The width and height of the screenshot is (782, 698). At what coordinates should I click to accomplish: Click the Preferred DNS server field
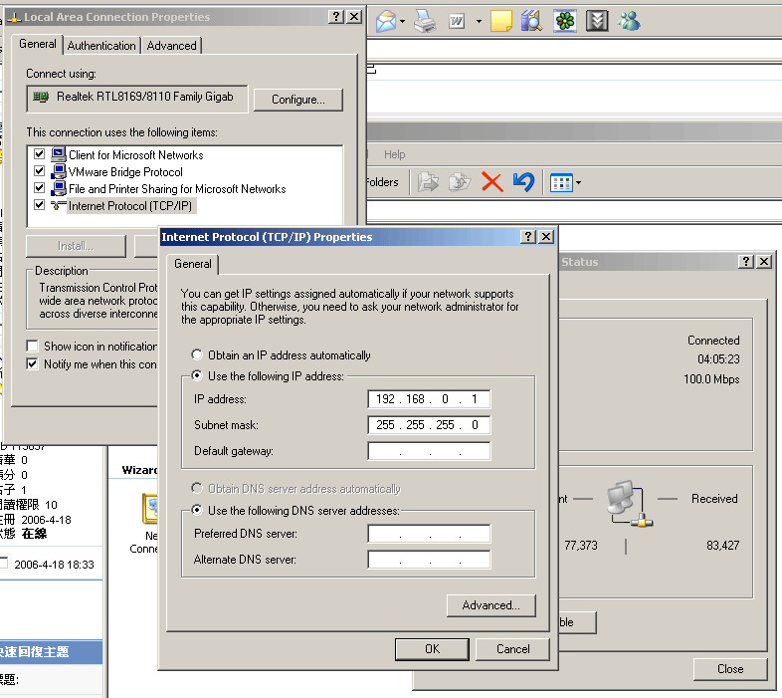point(429,535)
